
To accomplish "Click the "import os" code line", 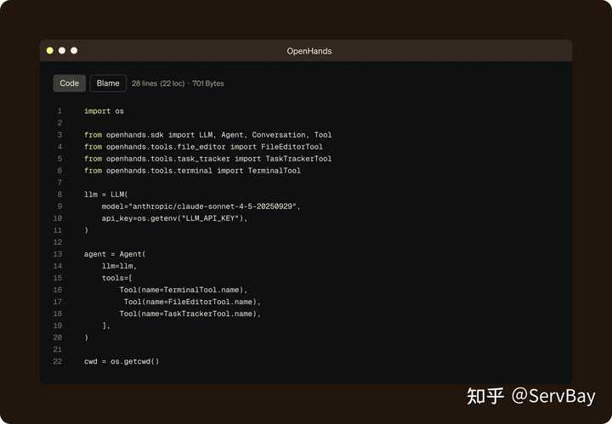I will pyautogui.click(x=104, y=111).
